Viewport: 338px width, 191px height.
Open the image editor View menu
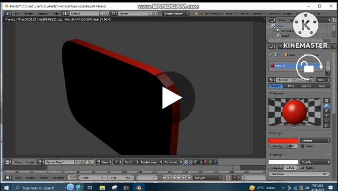pyautogui.click(x=18, y=162)
